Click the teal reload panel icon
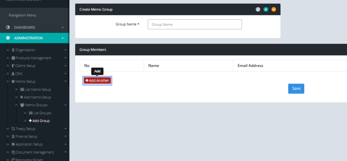This screenshot has width=347, height=161. point(266,10)
